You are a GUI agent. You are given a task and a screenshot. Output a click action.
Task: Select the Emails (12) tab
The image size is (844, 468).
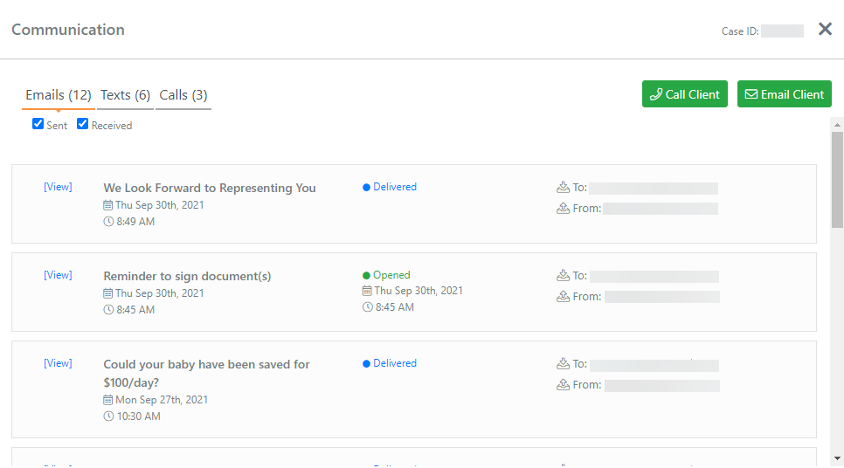pyautogui.click(x=59, y=94)
